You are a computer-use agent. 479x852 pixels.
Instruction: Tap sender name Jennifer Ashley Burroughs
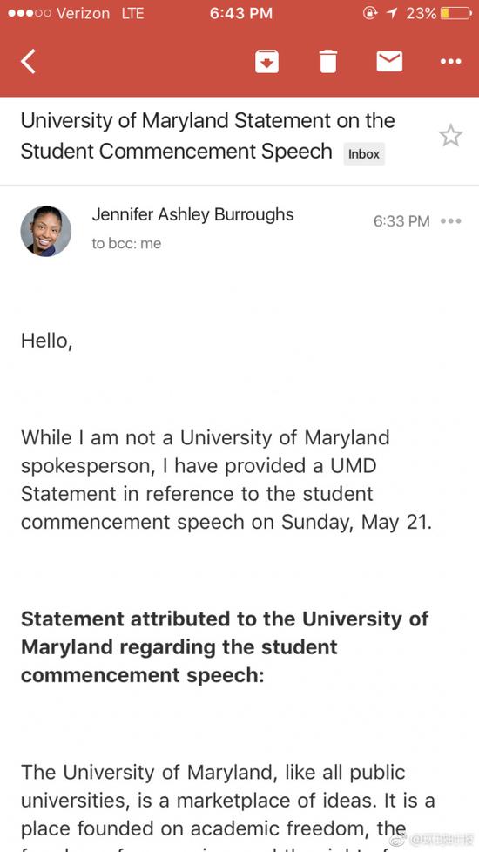pos(192,214)
